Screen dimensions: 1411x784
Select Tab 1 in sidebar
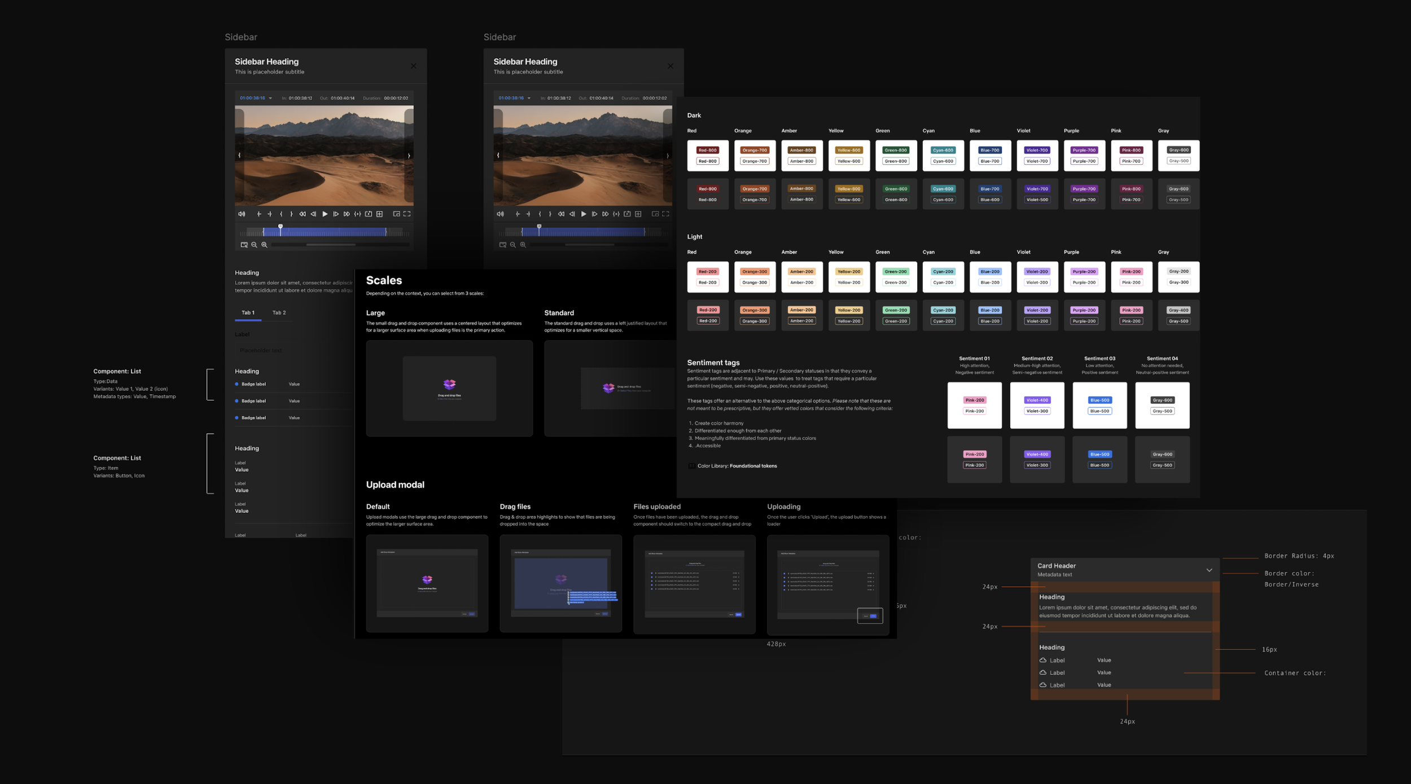click(248, 312)
